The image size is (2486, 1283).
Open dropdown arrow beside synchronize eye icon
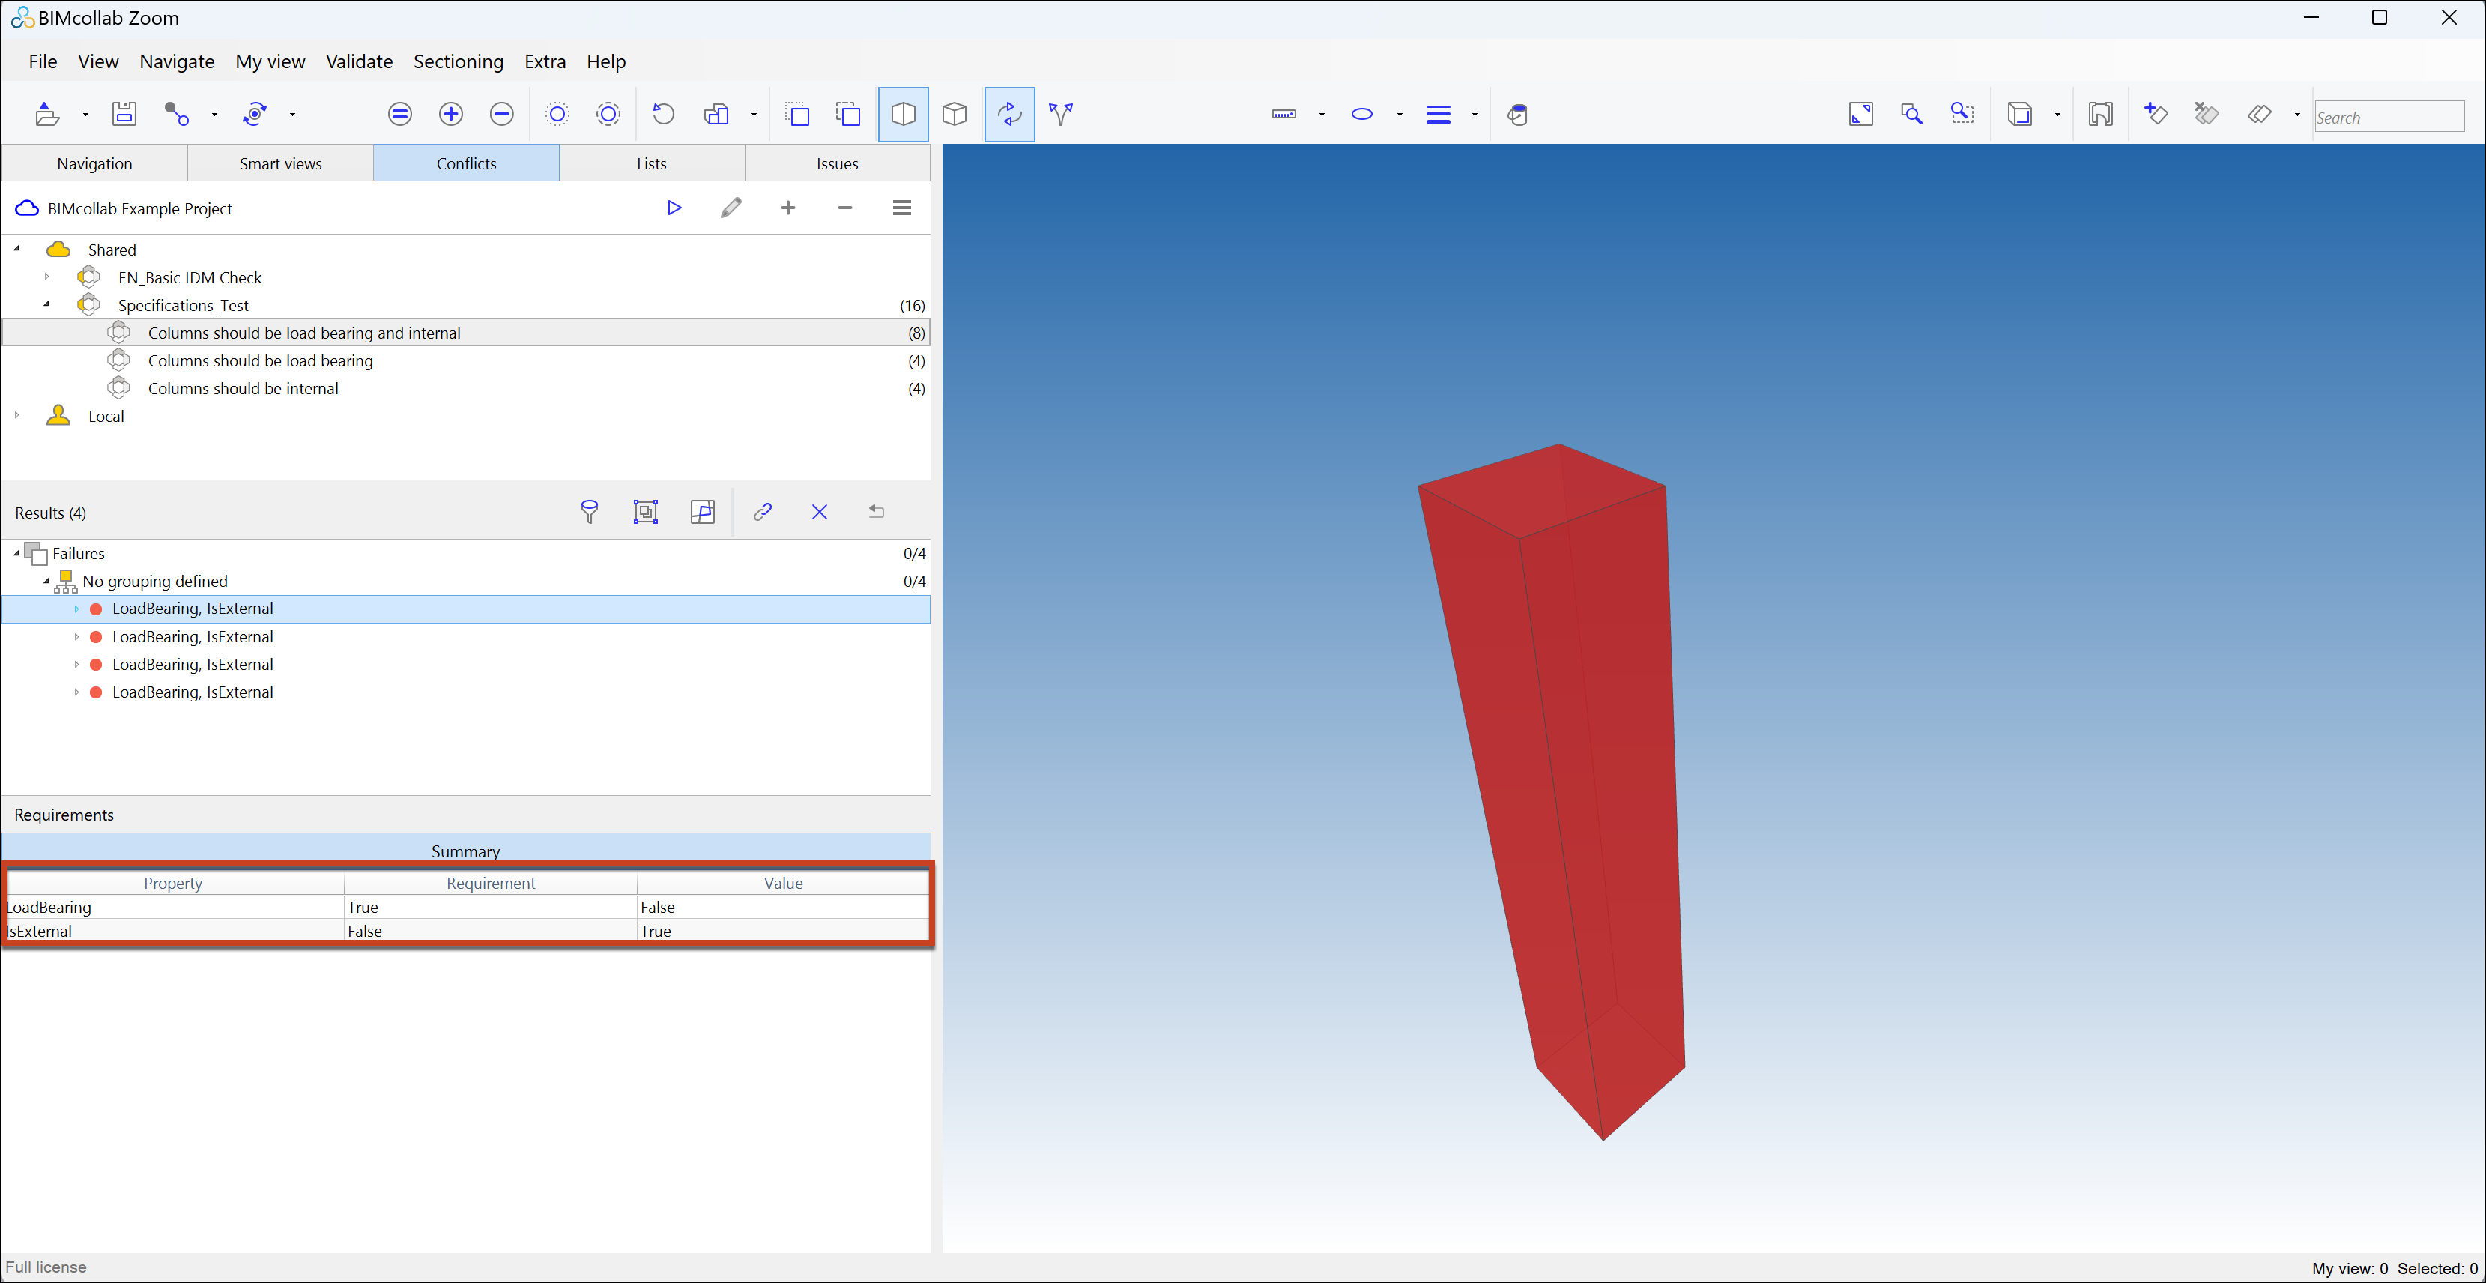292,115
